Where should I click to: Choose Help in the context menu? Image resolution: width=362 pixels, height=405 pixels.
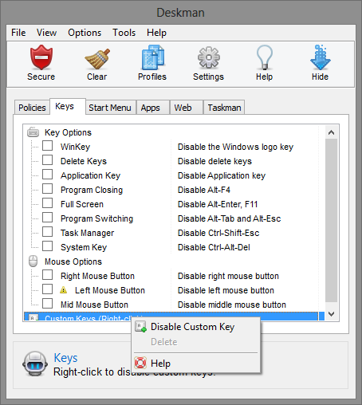point(195,363)
